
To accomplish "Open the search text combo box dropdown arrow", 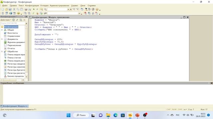I will click(x=68, y=9).
